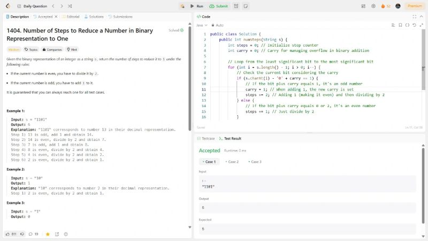428x241 pixels.
Task: Expand the Topics tag section
Action: (x=30, y=49)
